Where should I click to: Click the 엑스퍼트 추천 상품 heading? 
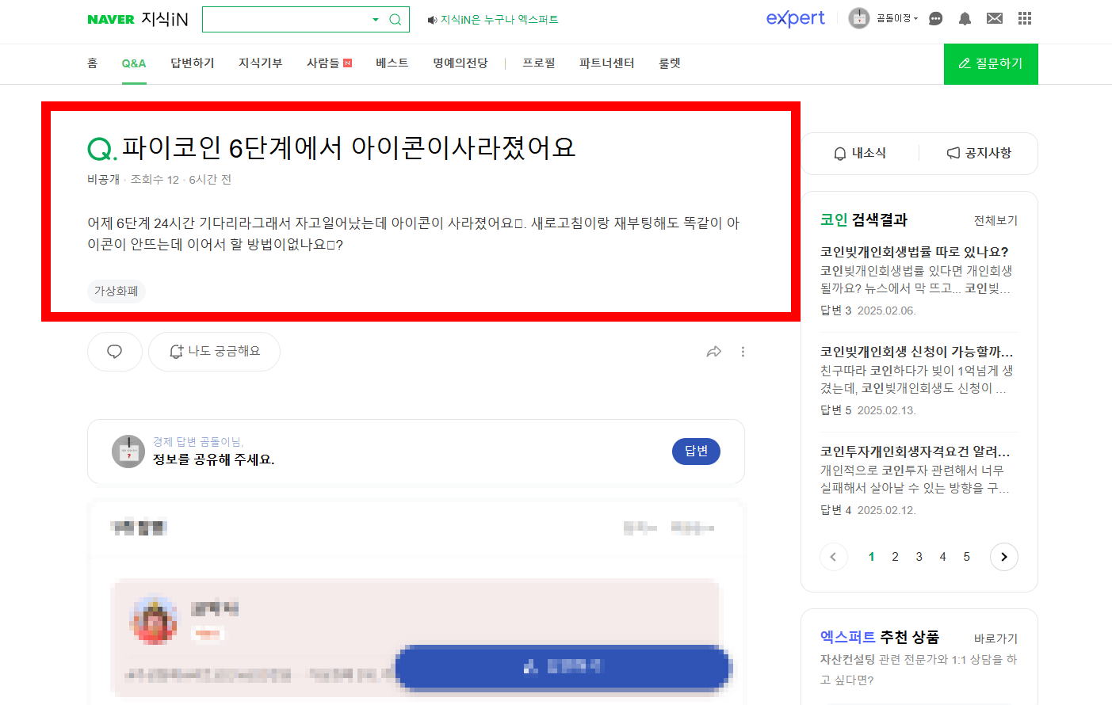point(880,637)
